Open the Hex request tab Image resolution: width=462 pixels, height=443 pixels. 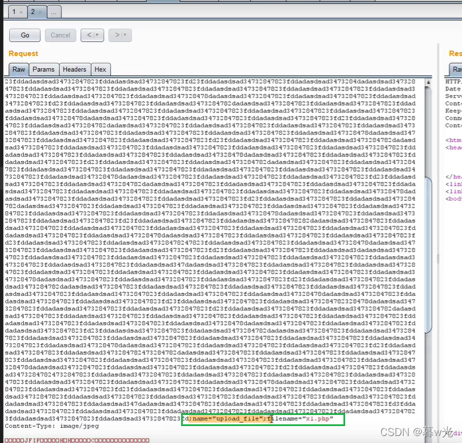tap(100, 69)
